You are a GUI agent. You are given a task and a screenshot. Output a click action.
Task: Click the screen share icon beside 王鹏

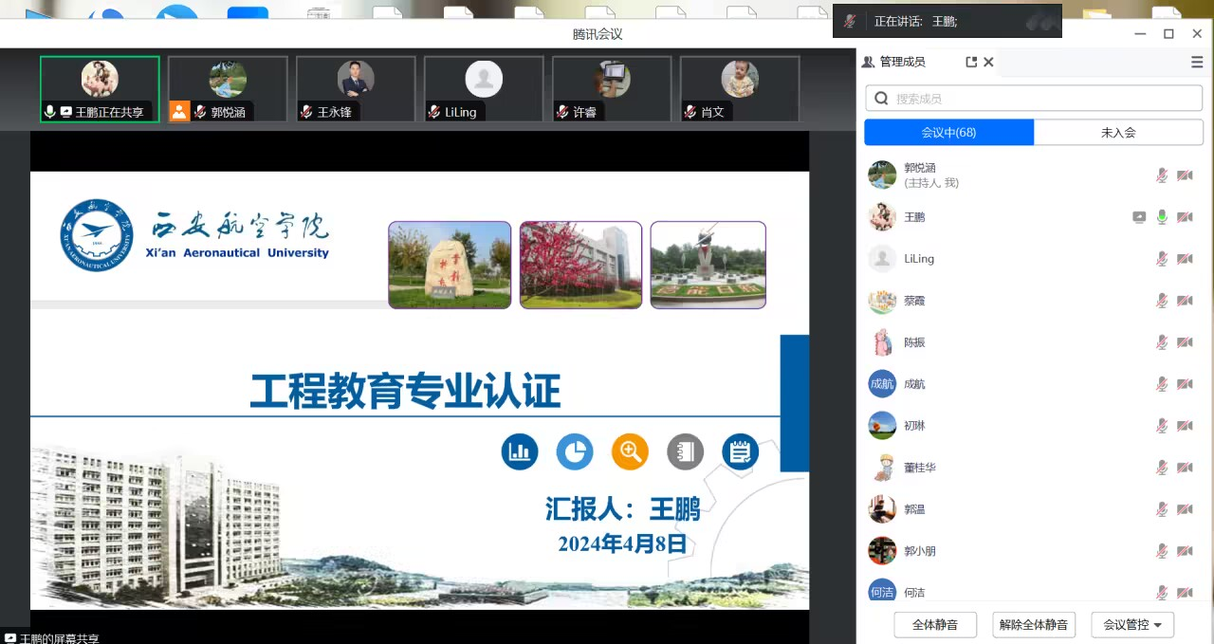point(1139,217)
